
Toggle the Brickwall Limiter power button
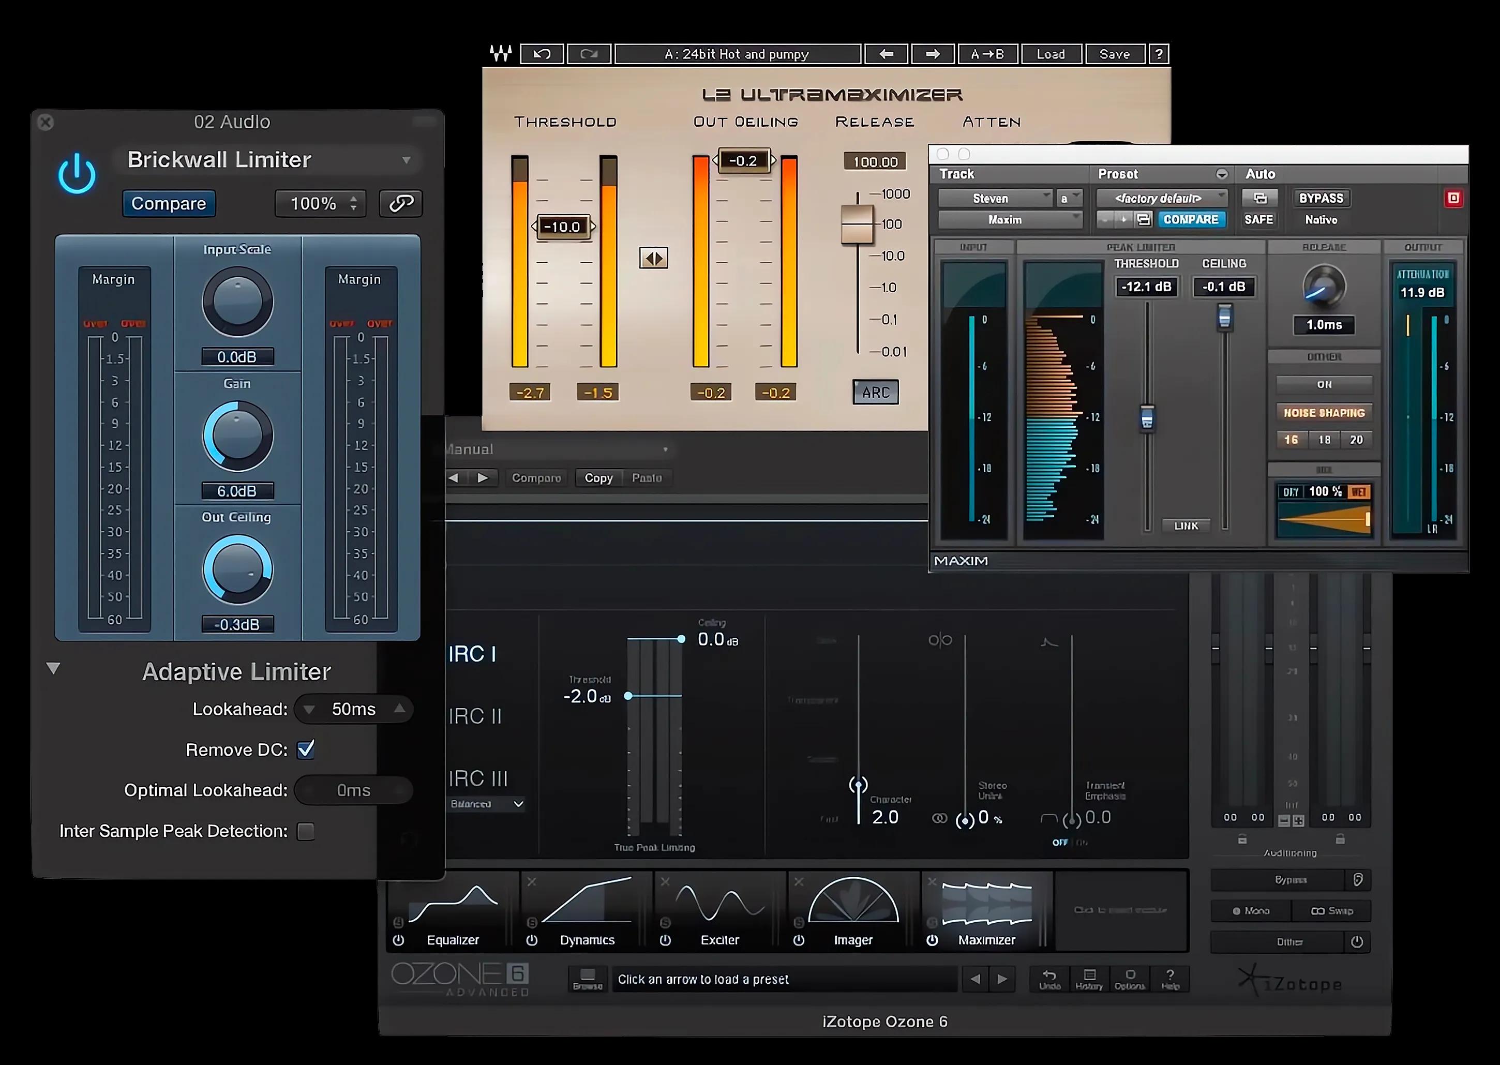click(77, 174)
